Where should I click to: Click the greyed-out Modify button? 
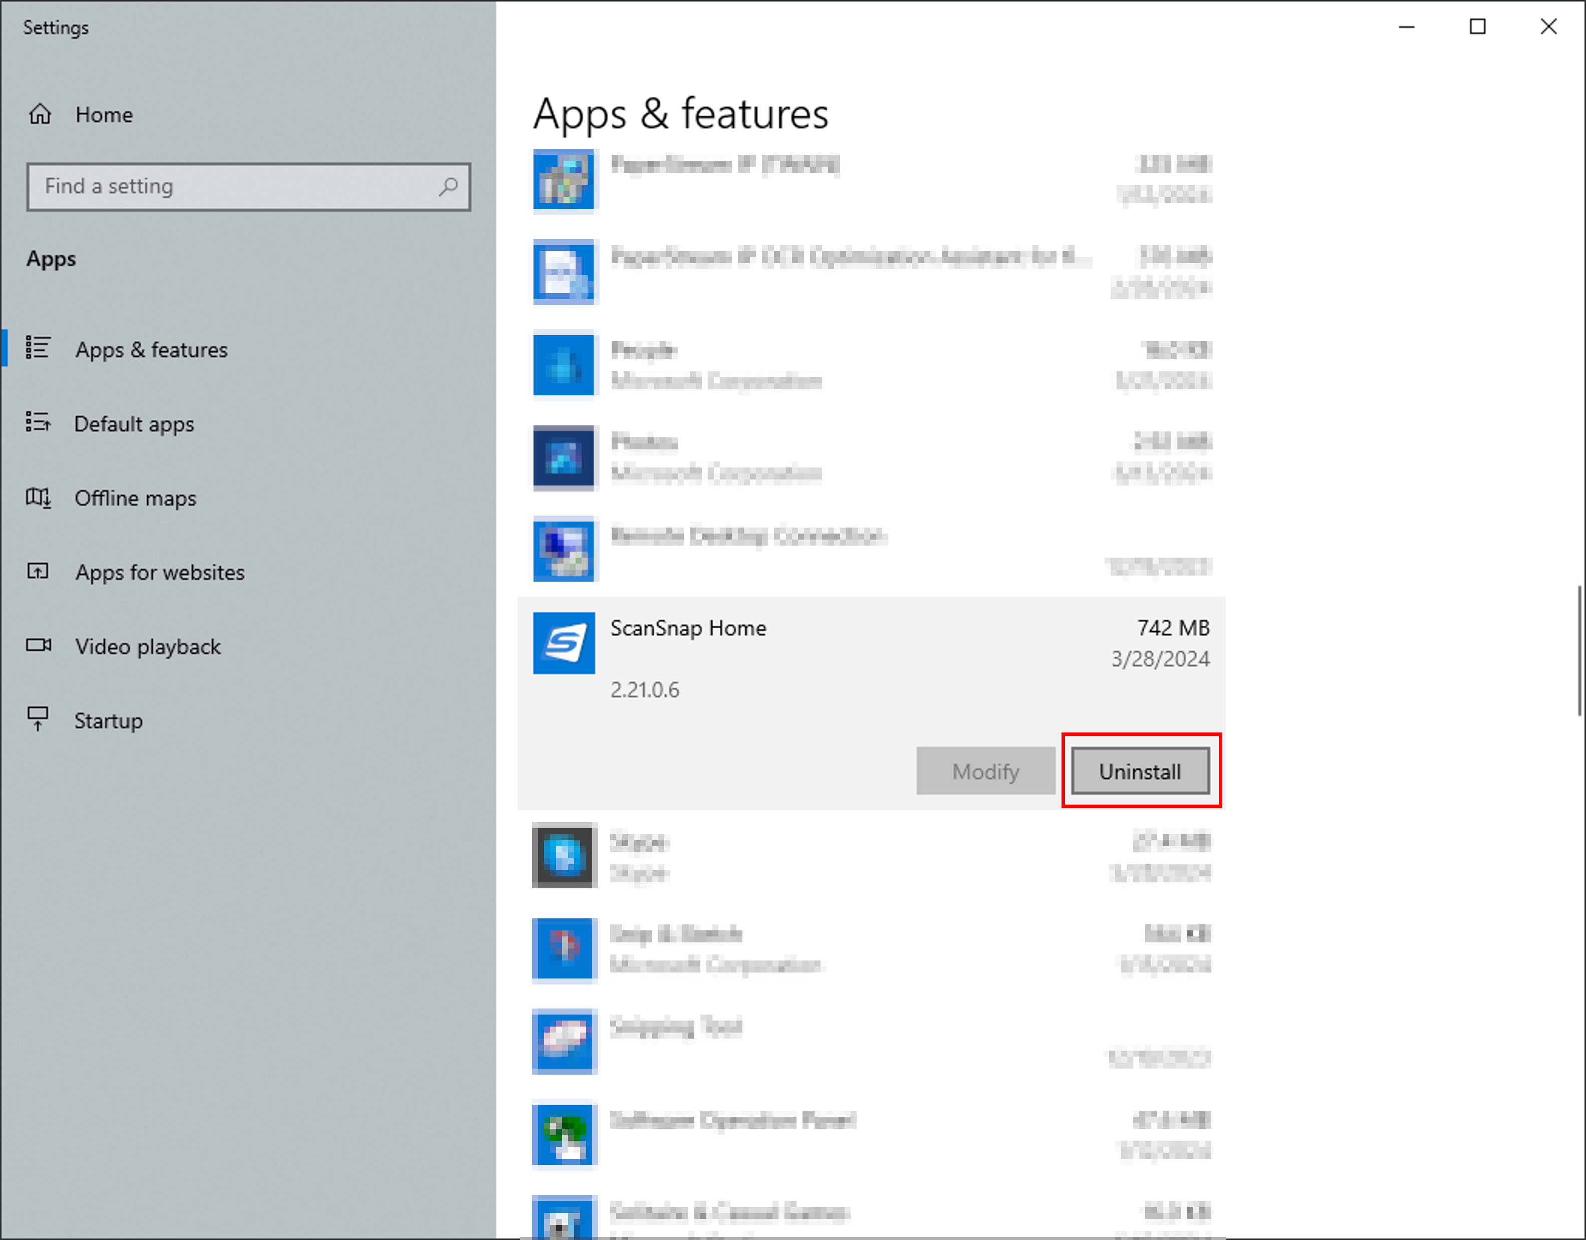click(985, 771)
